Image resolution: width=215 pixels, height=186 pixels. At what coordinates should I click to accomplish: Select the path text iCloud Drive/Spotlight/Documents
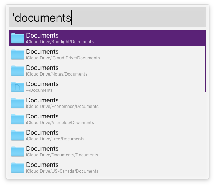coord(60,42)
